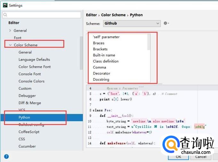The width and height of the screenshot is (218, 162).
Task: Open the Scheme Github dropdown
Action: tap(132, 24)
